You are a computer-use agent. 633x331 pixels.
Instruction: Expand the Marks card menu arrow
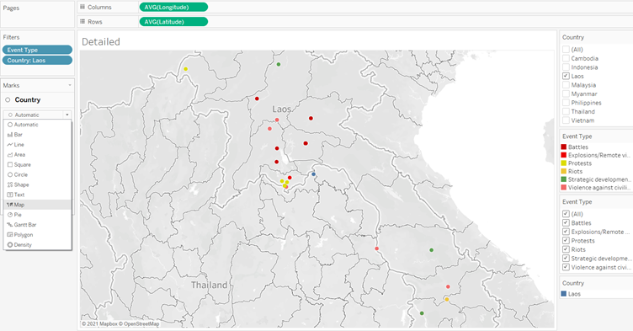(x=70, y=85)
